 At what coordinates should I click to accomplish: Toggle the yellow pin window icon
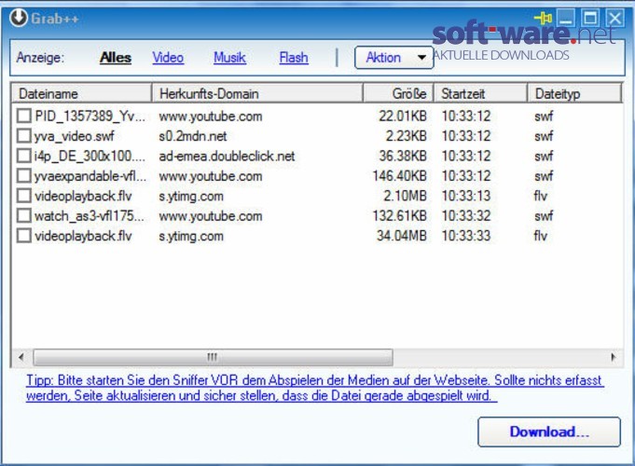click(x=544, y=19)
